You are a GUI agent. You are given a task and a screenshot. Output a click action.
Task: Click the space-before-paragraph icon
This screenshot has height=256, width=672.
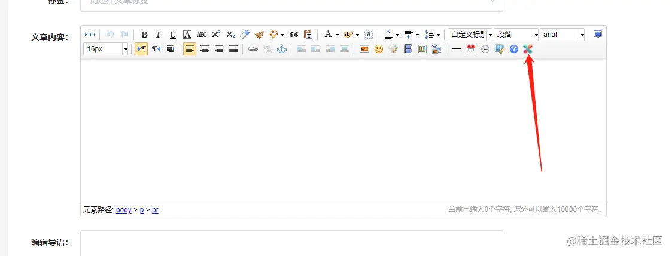[x=388, y=35]
